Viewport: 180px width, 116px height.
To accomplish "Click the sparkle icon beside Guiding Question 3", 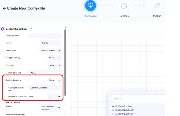I will [x=113, y=114].
